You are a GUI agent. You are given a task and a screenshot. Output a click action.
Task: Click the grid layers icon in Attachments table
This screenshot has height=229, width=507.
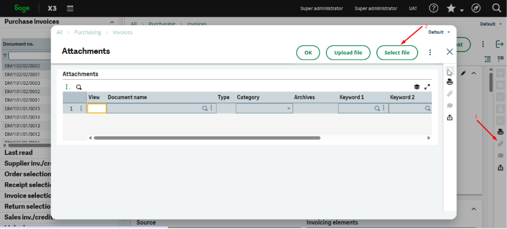pyautogui.click(x=417, y=87)
